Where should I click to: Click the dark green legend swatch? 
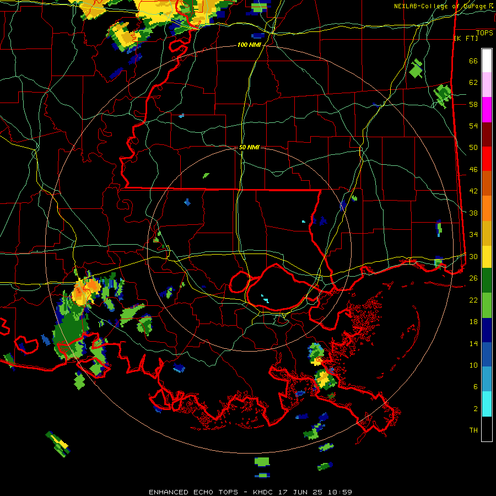(x=487, y=281)
